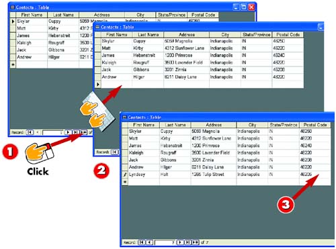Viewport: 336px width, 249px height.
Task: Click 8211 Daisy Lane cell in the front window
Action: point(214,167)
